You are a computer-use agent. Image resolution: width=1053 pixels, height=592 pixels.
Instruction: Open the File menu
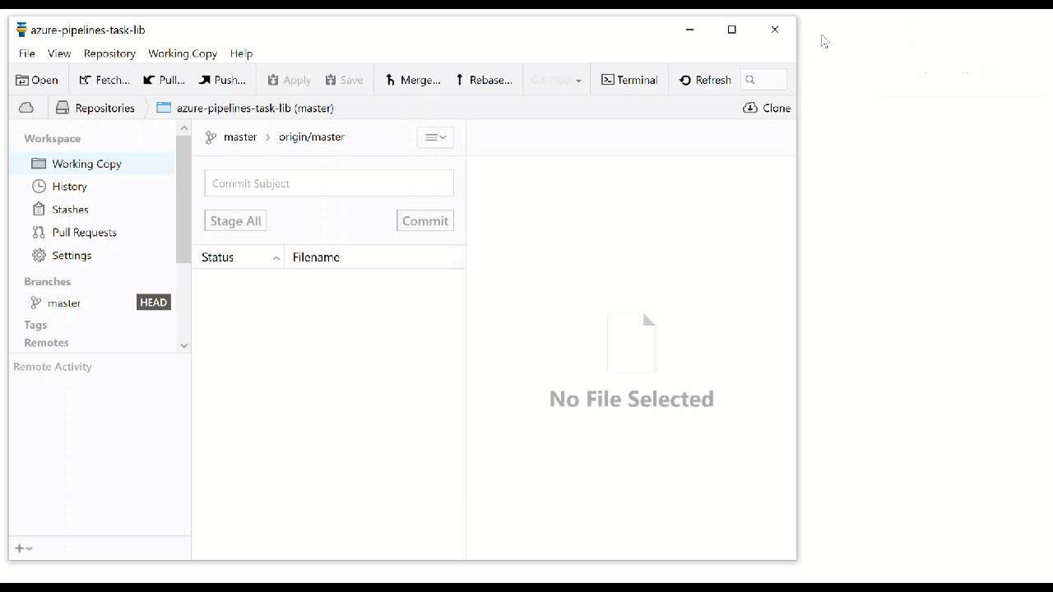point(27,53)
